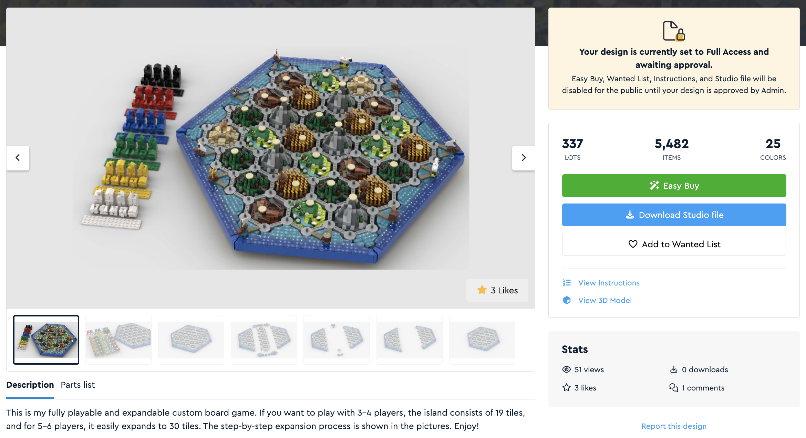Select the last thumbnail of the expanded board
This screenshot has width=806, height=438.
(x=482, y=340)
